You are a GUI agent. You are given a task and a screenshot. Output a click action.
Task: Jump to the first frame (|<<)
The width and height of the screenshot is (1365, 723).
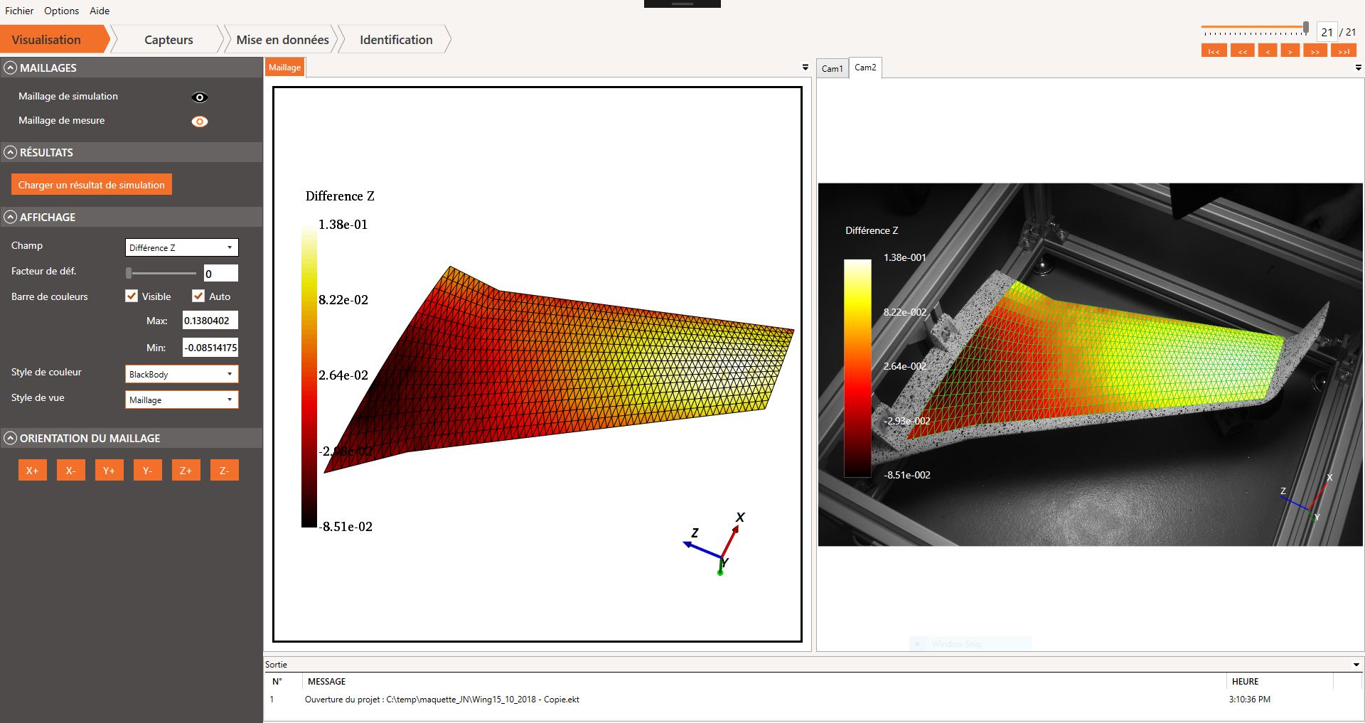(x=1214, y=51)
